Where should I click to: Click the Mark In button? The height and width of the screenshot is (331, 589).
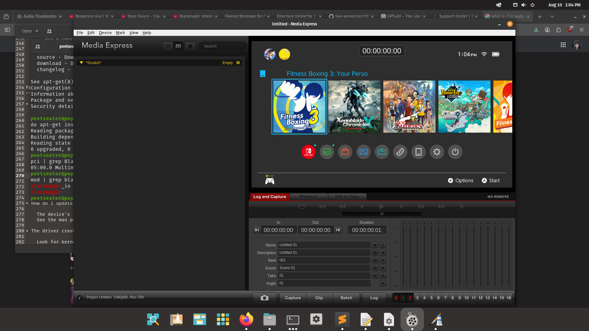257,230
